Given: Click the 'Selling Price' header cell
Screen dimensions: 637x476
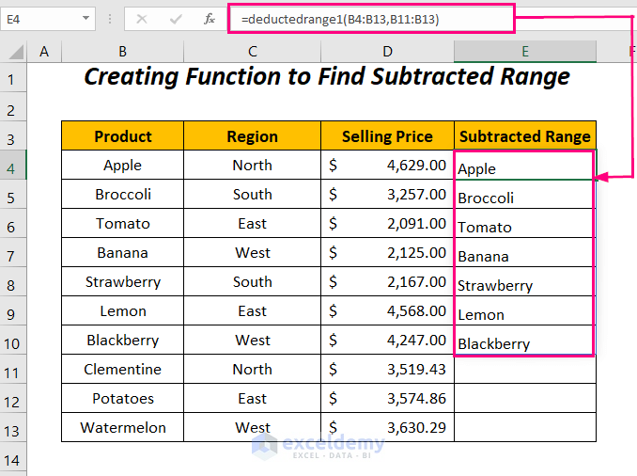Looking at the screenshot, I should 388,135.
